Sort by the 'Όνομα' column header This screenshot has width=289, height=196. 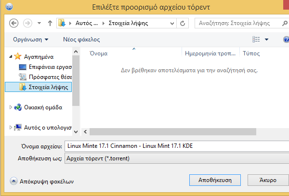(x=98, y=53)
